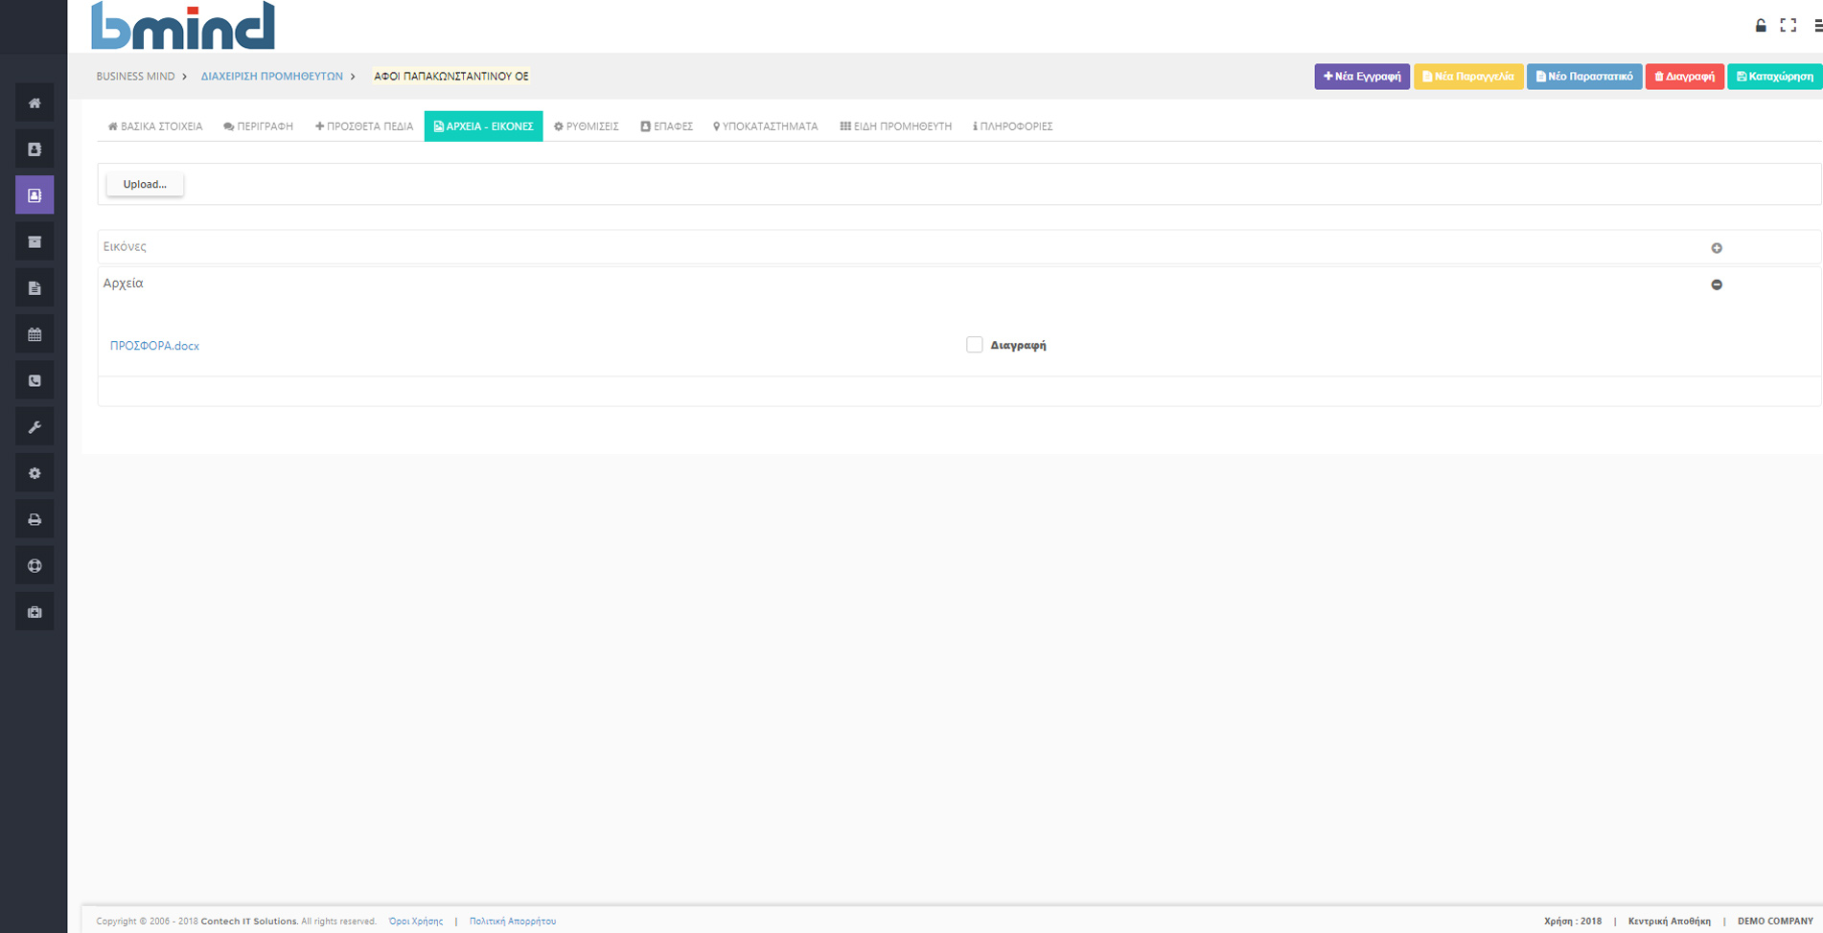Select the ΑΡΧΕΙΑ - ΕΙΚΟΝΕΣ tab
Screen dimensions: 1823x933
click(x=483, y=126)
